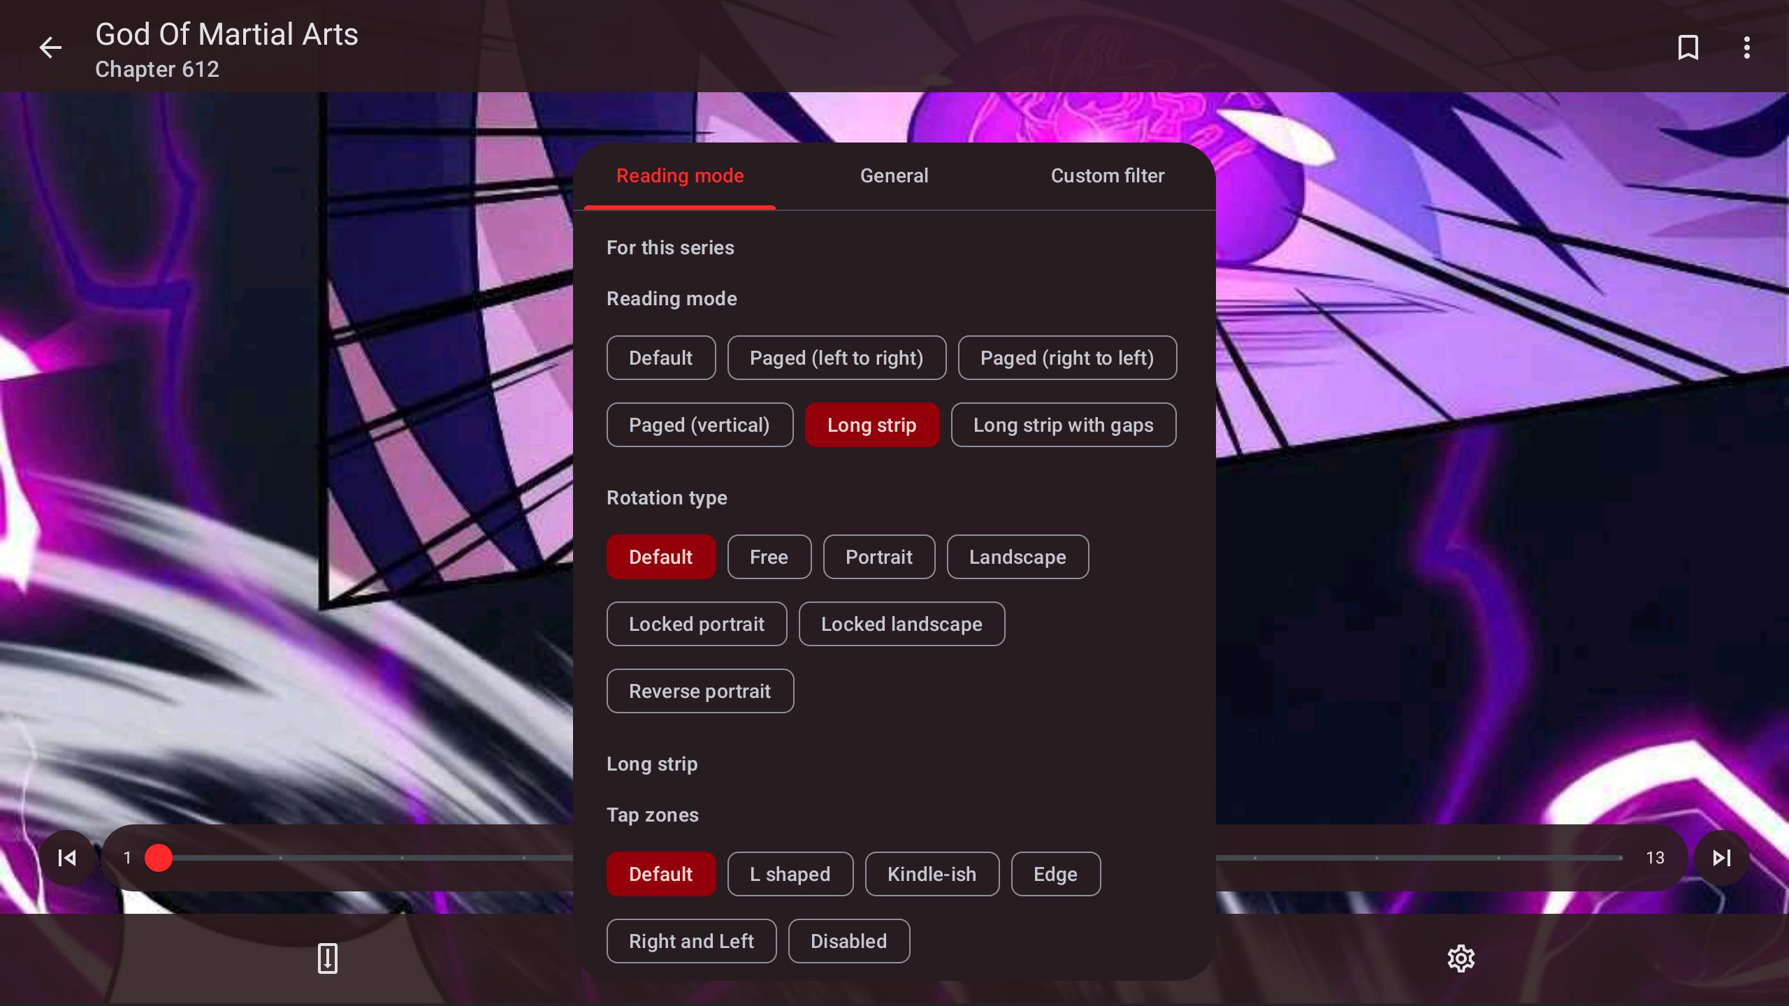Viewport: 1789px width, 1006px height.
Task: Tap the reading mode icon in bottom bar
Action: pyautogui.click(x=327, y=958)
